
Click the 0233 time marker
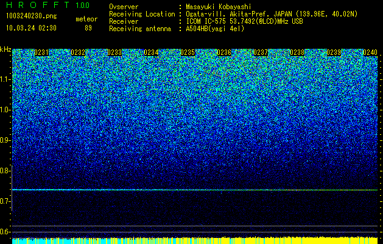click(114, 52)
